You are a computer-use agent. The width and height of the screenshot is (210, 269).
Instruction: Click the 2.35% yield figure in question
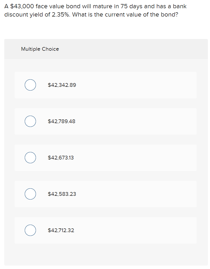[61, 15]
